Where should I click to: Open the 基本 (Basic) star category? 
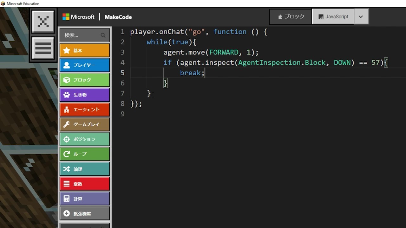(84, 50)
